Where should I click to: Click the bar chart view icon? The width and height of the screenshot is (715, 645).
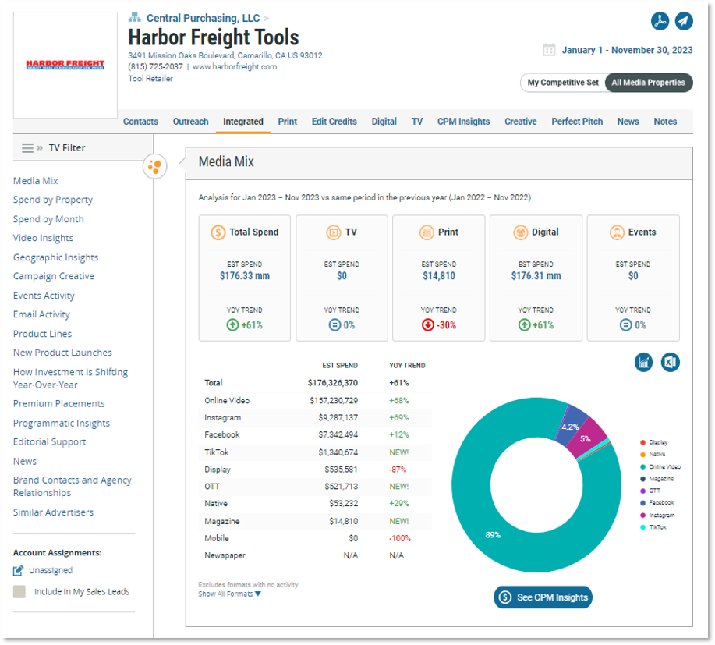point(643,362)
